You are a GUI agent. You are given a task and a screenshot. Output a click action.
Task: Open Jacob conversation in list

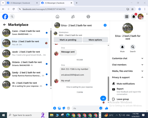tap(25, 53)
